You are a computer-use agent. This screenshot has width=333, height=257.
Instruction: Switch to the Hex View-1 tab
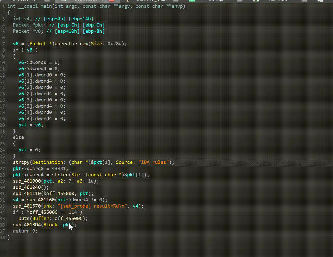point(280,1)
